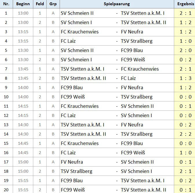
Task: Select the Beginn column header
Action: pos(23,4)
